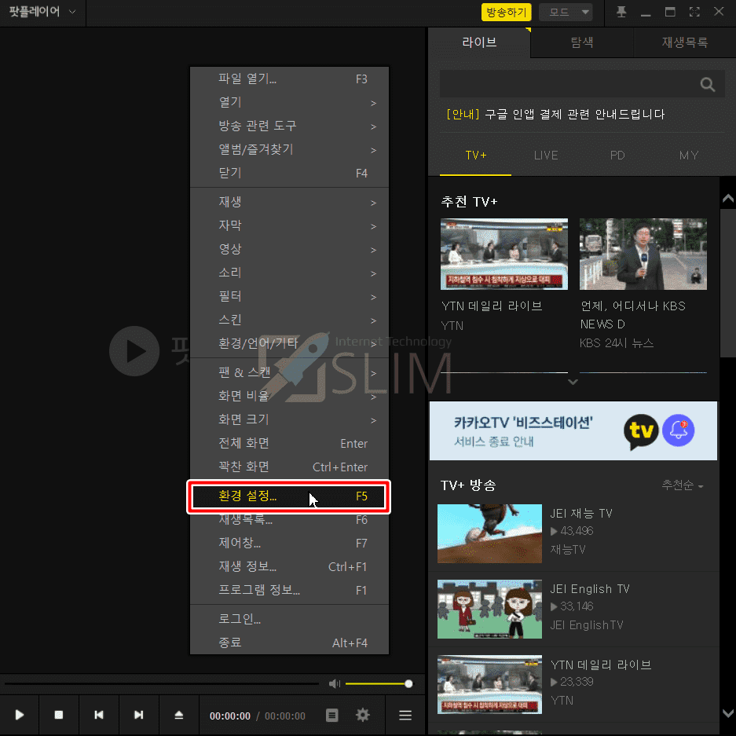Screen dimensions: 736x736
Task: Click the scrollbar down arrow
Action: tap(727, 714)
